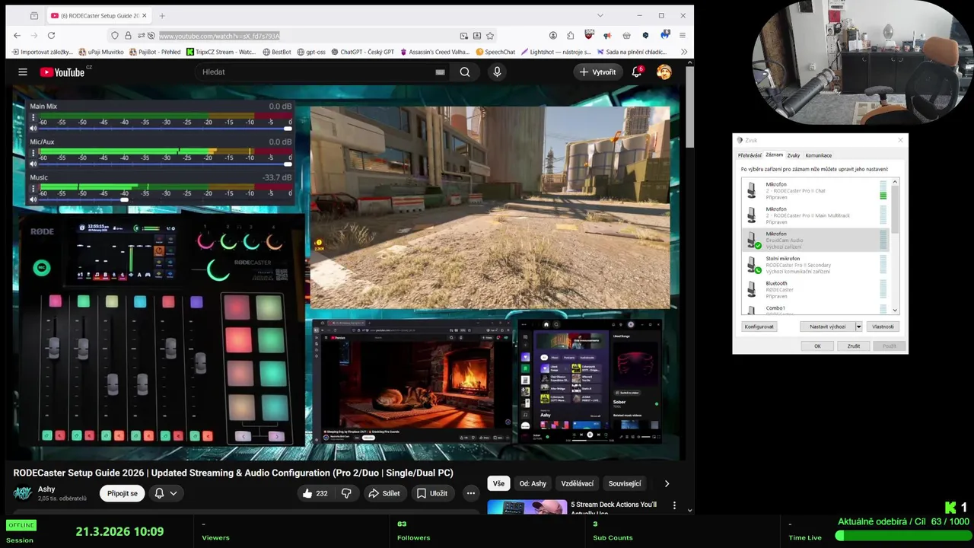Select the Od: Ashy filter chip

pos(533,483)
